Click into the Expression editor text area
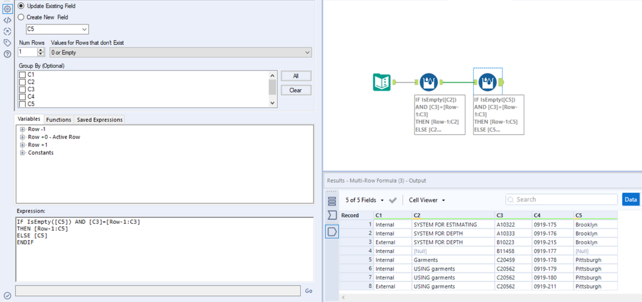Viewport: 642px width, 302px height. [x=164, y=249]
